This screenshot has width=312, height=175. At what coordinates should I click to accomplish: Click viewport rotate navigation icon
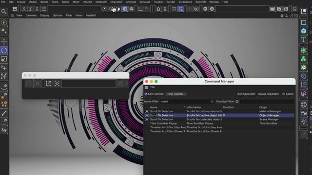click(x=292, y=16)
